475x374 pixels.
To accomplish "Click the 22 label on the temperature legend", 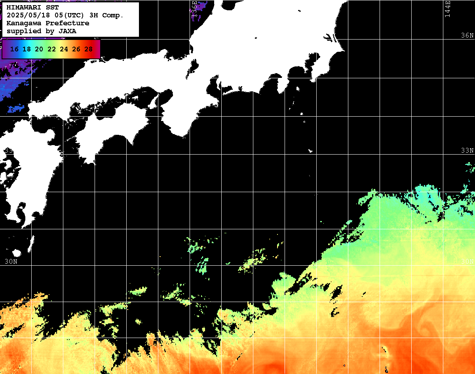I will (51, 49).
